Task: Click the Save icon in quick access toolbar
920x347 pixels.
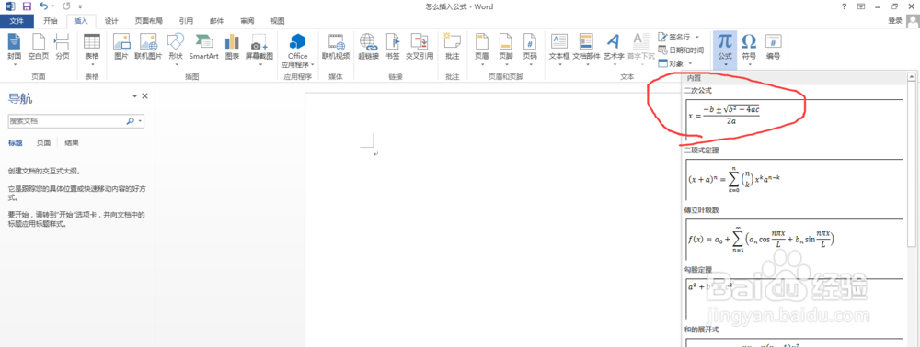Action: click(27, 6)
